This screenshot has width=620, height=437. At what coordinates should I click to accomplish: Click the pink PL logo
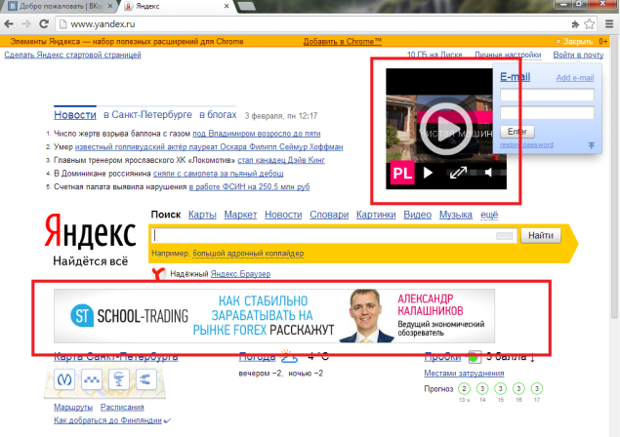click(x=402, y=173)
